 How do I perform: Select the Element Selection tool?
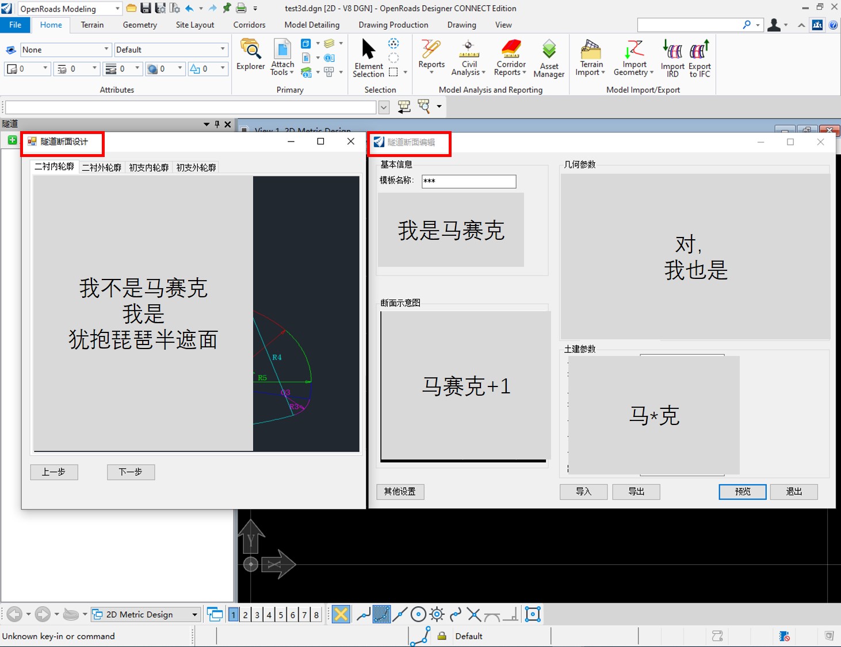[368, 56]
